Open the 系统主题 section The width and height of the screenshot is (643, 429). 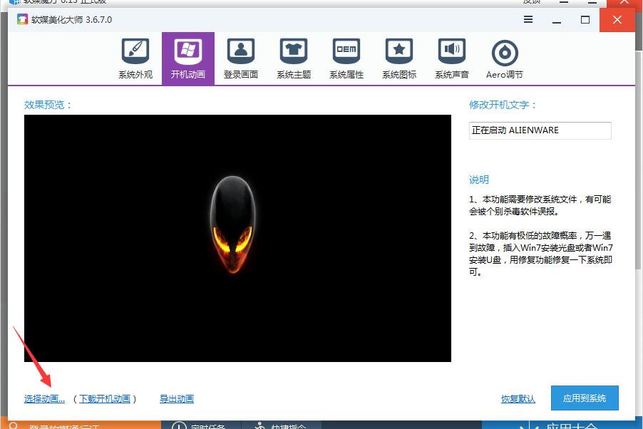tap(294, 58)
